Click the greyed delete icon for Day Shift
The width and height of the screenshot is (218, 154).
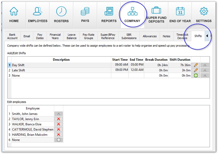(x=205, y=65)
